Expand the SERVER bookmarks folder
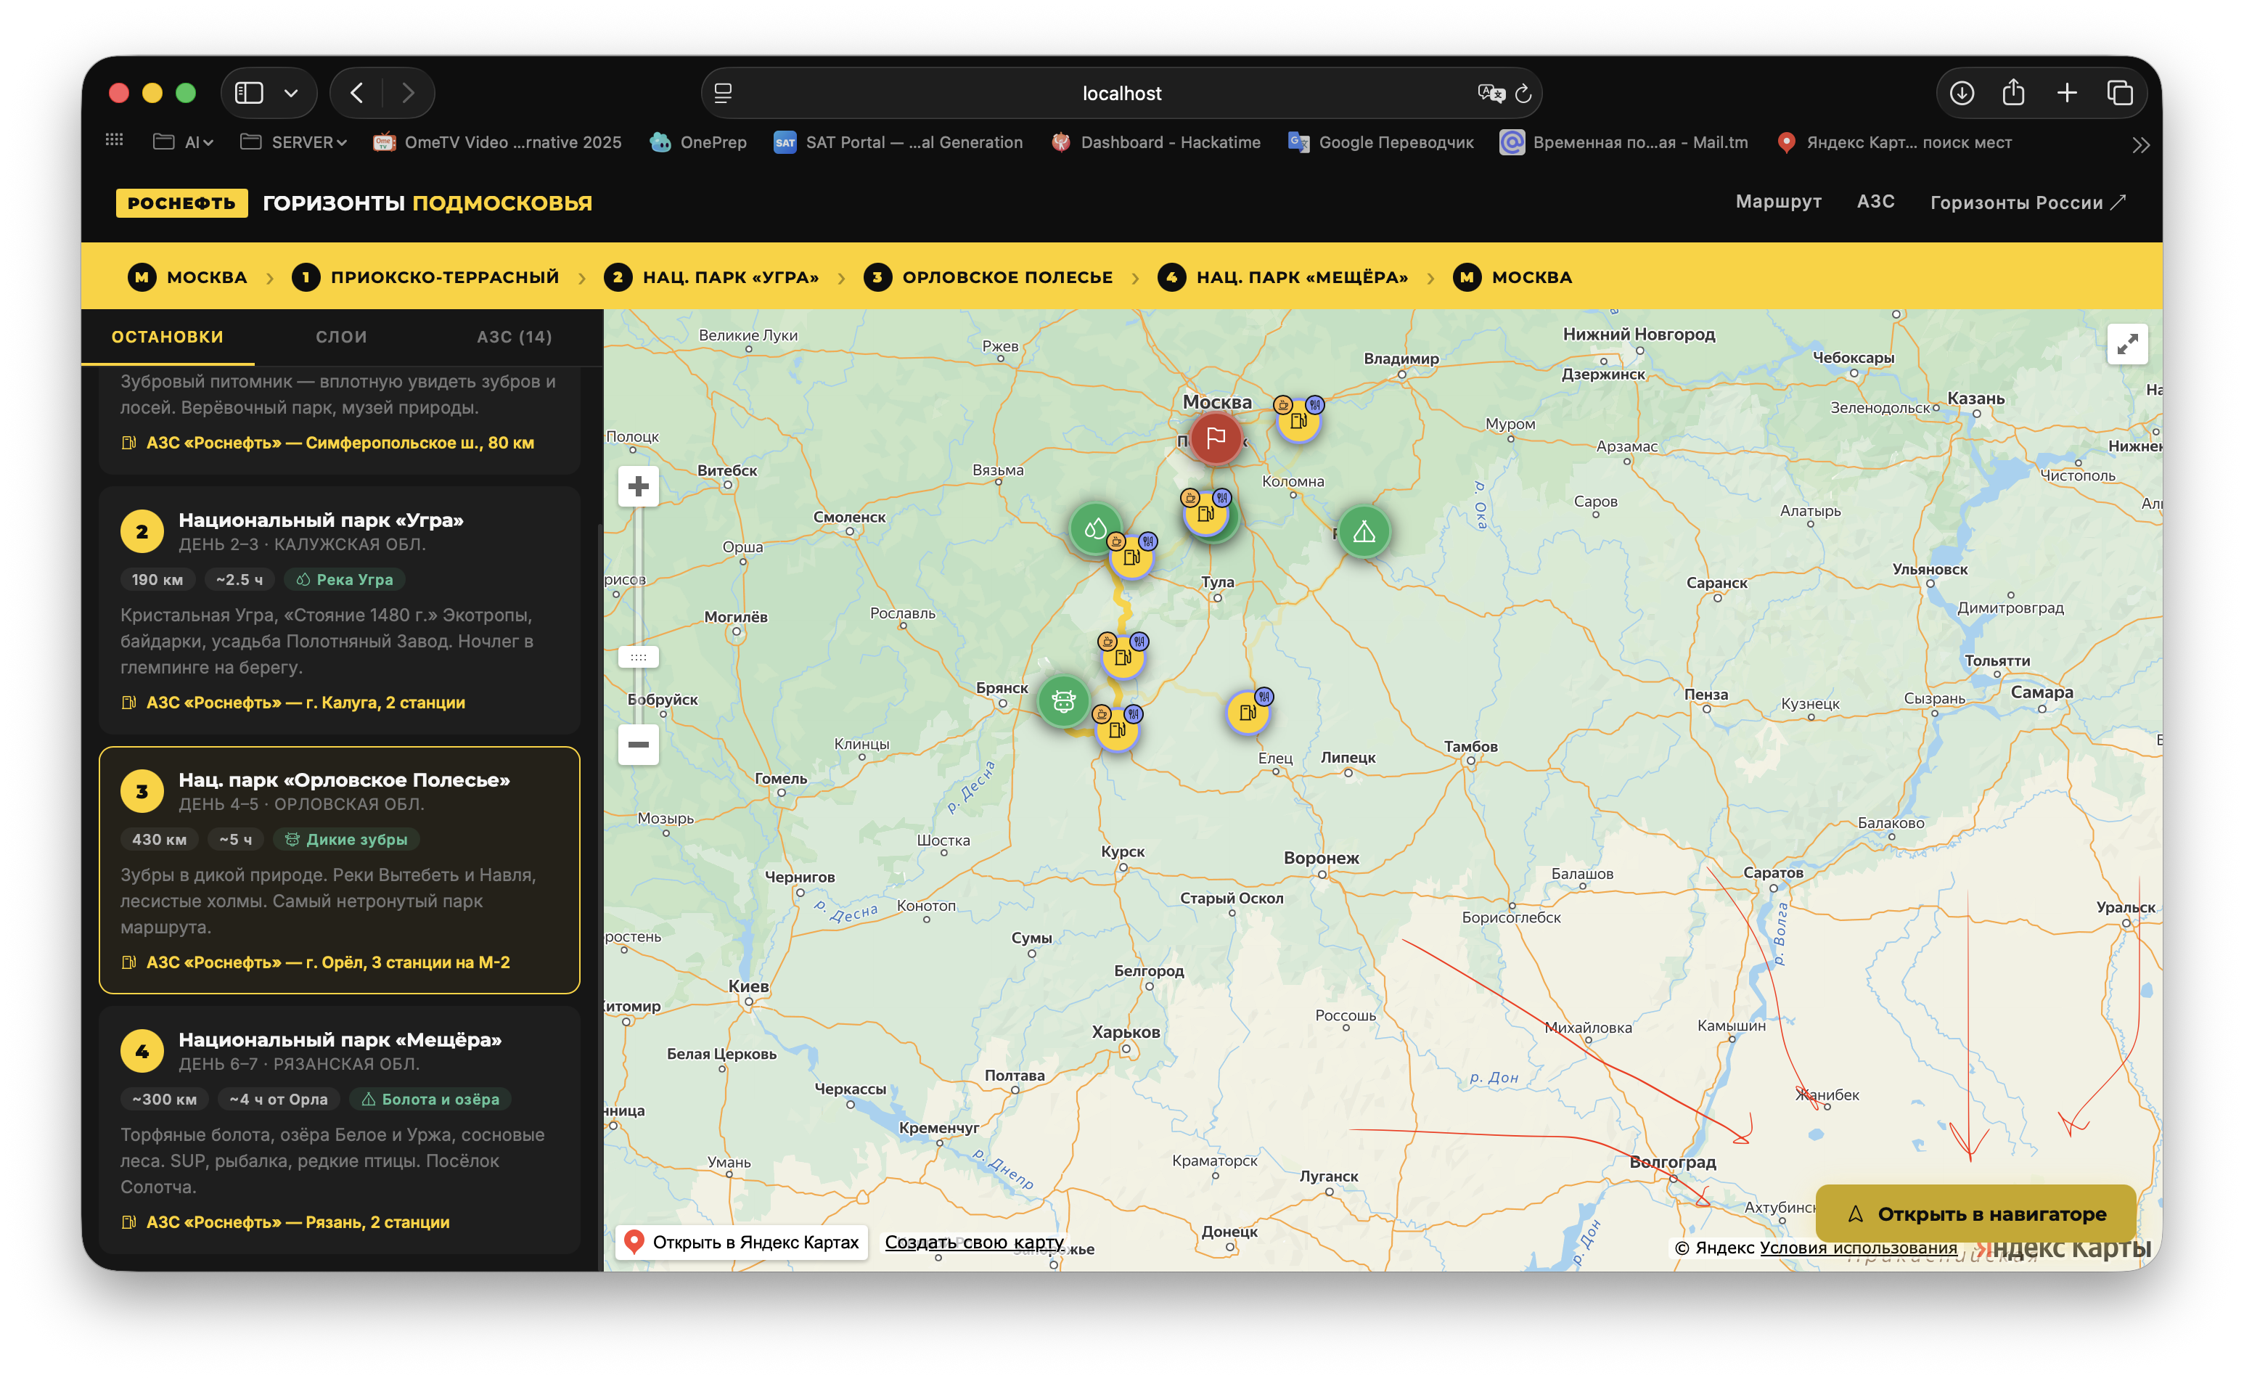The width and height of the screenshot is (2244, 1379). point(294,142)
